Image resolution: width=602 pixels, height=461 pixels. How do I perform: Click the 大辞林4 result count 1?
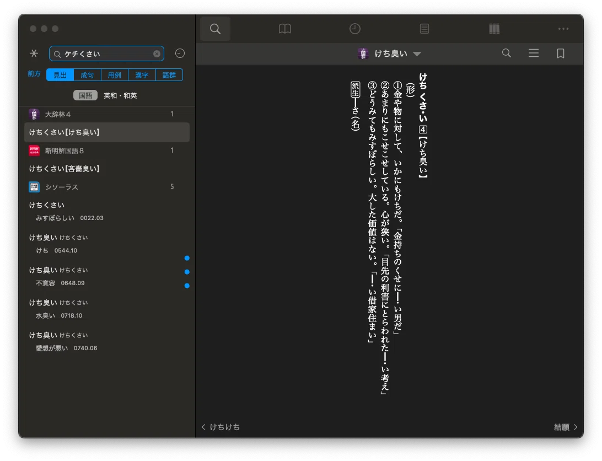pos(172,114)
